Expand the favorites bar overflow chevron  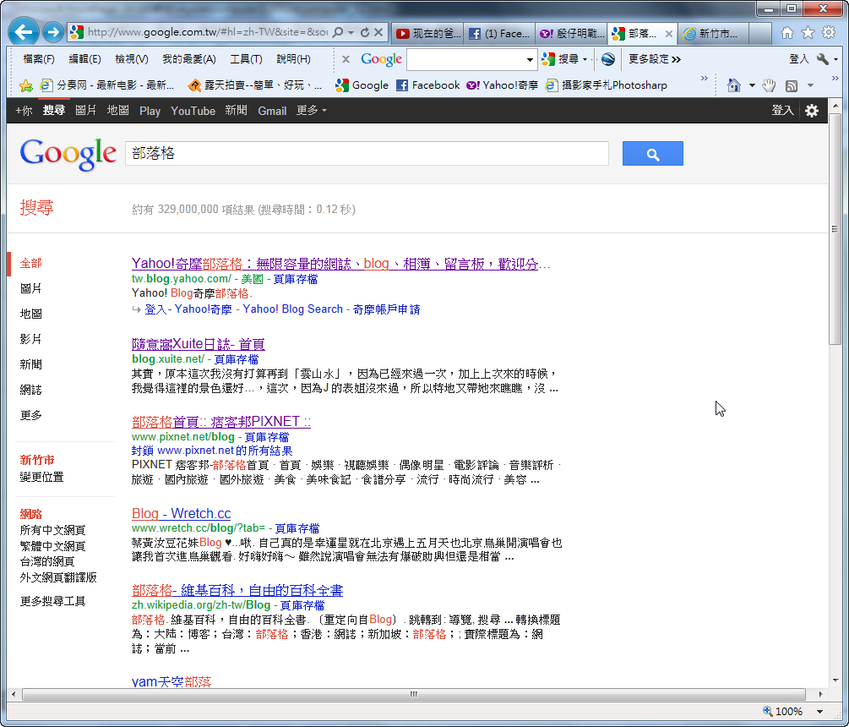click(704, 79)
